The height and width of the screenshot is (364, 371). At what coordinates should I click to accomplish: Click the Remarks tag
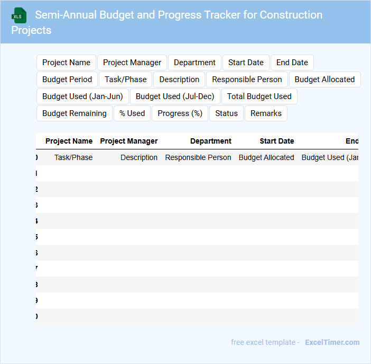266,113
